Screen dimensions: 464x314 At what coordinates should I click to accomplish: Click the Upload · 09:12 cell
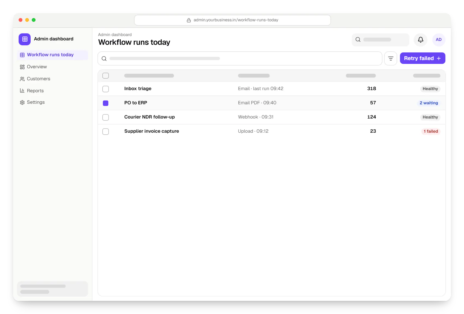pyautogui.click(x=253, y=131)
